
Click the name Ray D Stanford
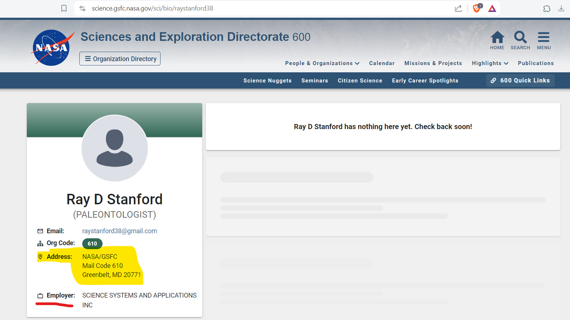click(x=115, y=199)
